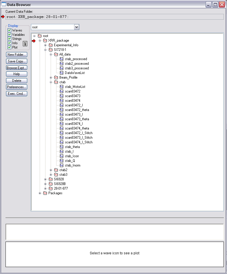Click the Exec. Cmd... button
227x274 pixels.
point(17,94)
